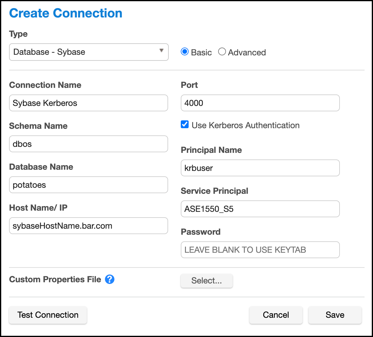Uncheck Use Kerberos Authentication checkbox
373x337 pixels.
click(185, 125)
